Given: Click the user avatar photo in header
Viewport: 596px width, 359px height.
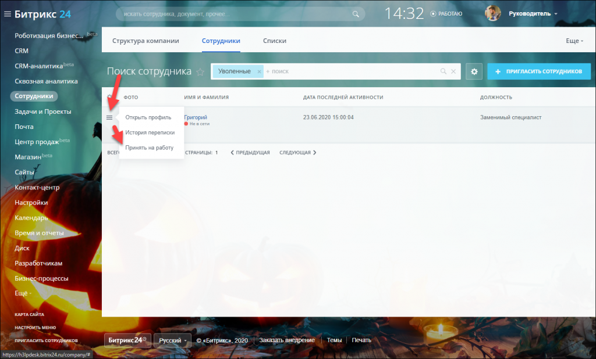Looking at the screenshot, I should click(492, 14).
